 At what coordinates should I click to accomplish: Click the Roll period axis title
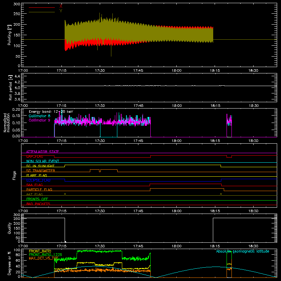11,87
